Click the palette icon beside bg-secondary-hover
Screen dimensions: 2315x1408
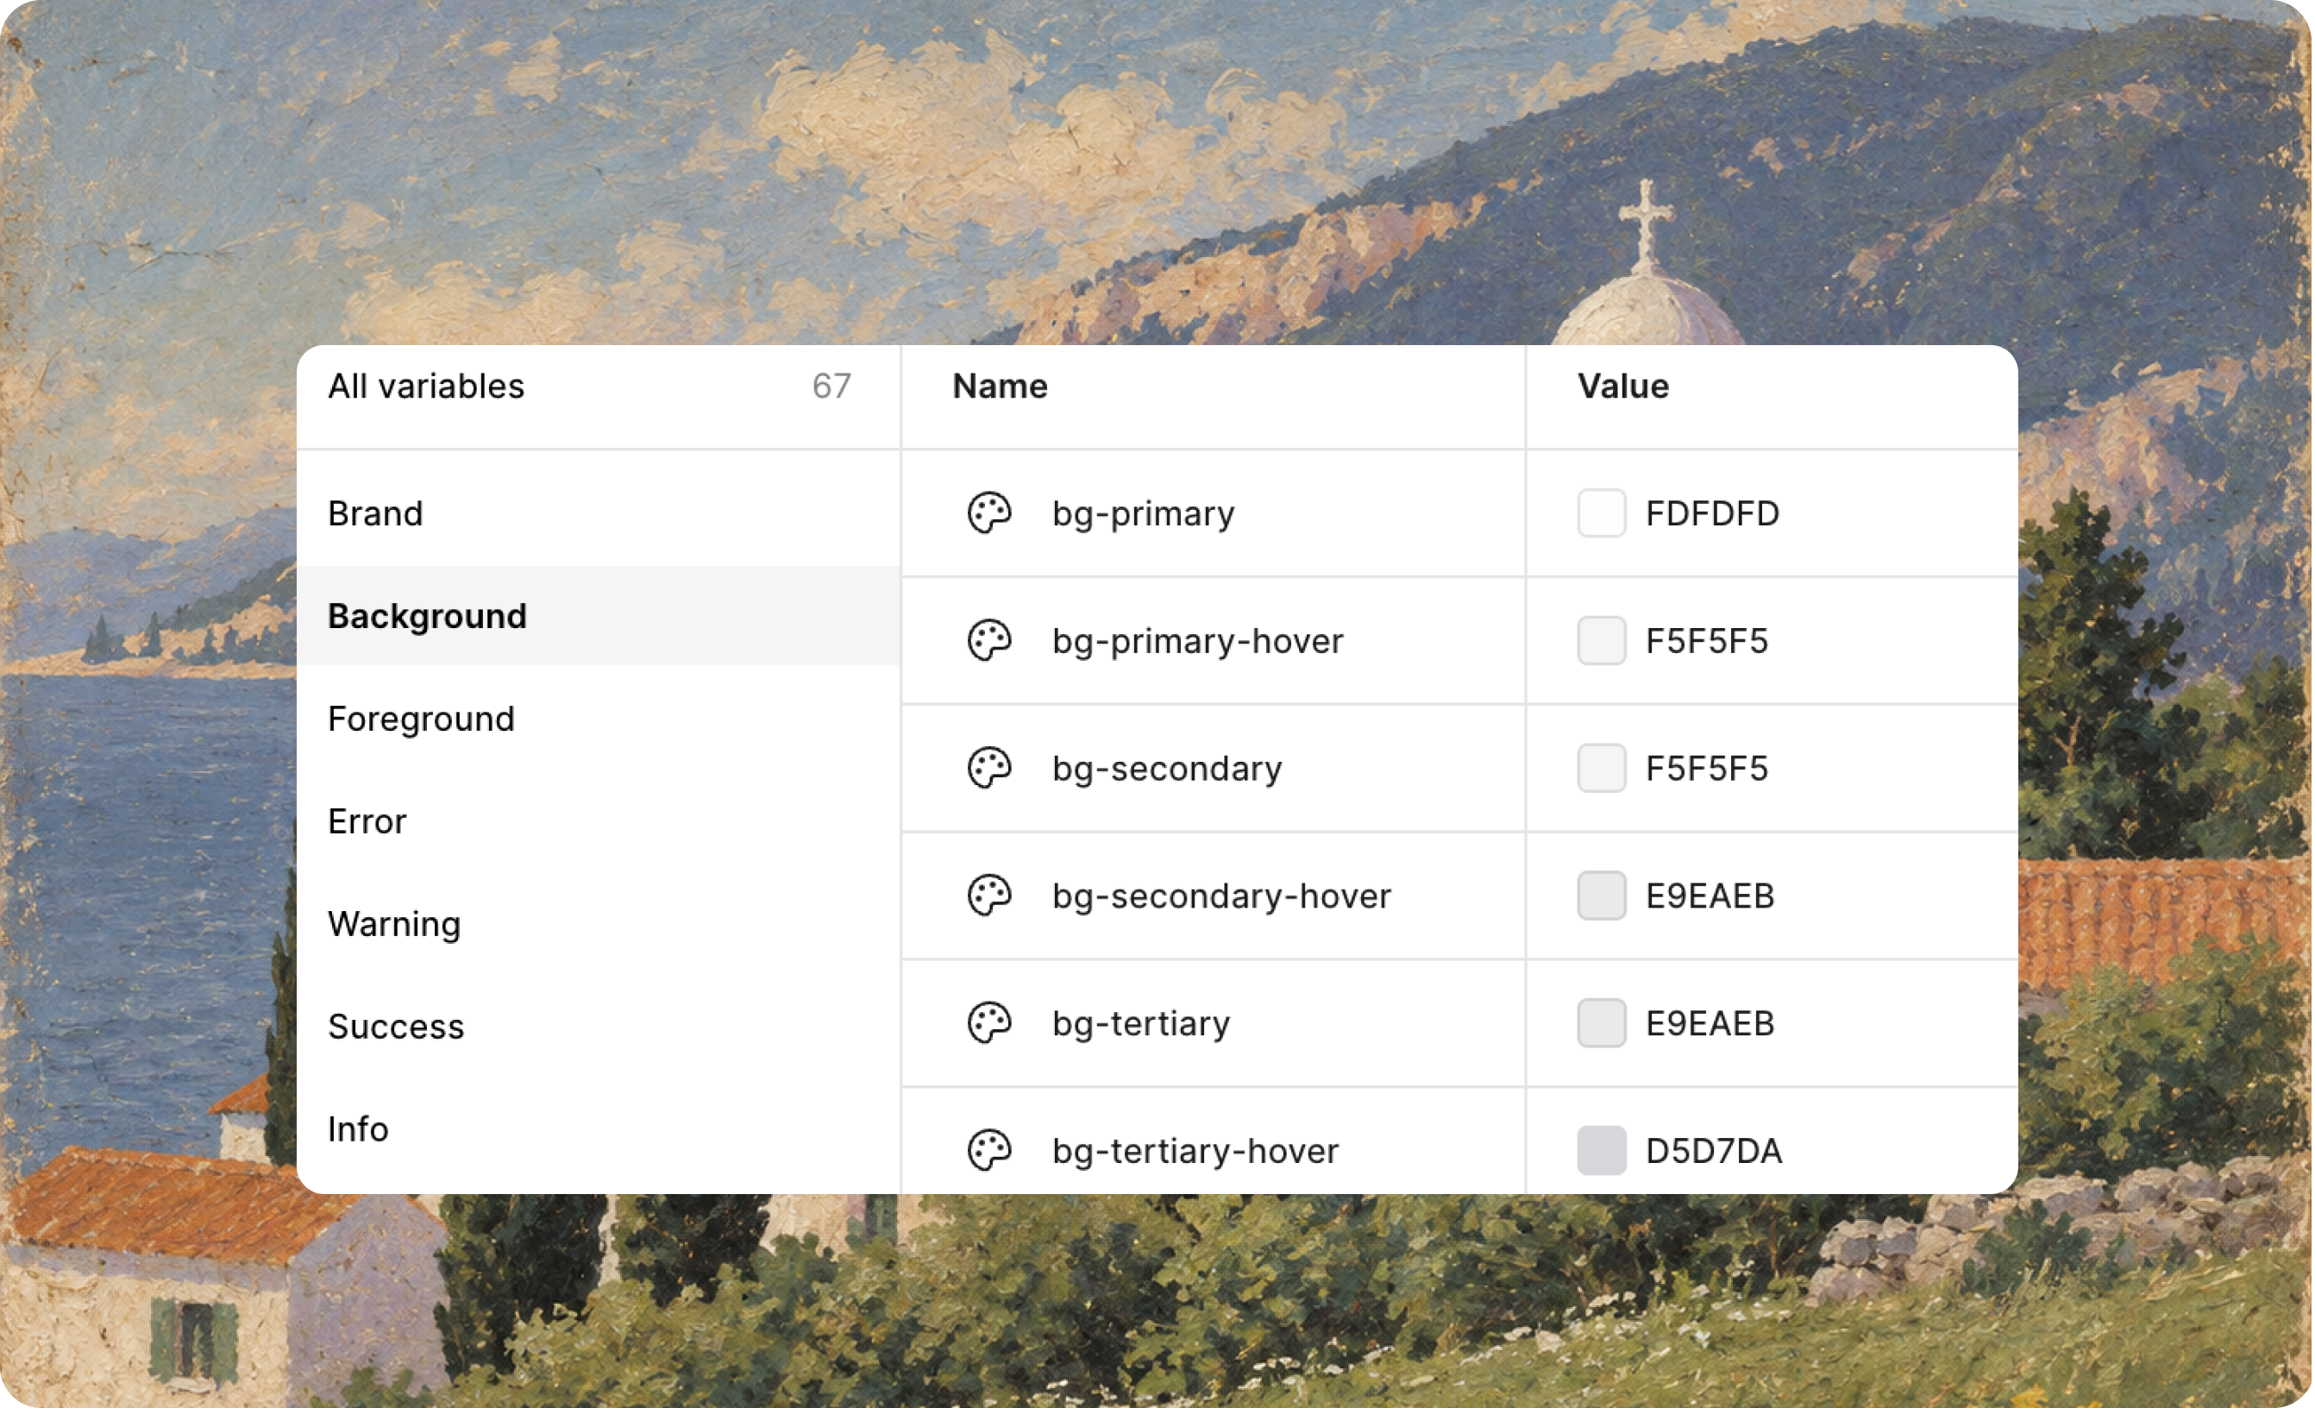click(989, 896)
